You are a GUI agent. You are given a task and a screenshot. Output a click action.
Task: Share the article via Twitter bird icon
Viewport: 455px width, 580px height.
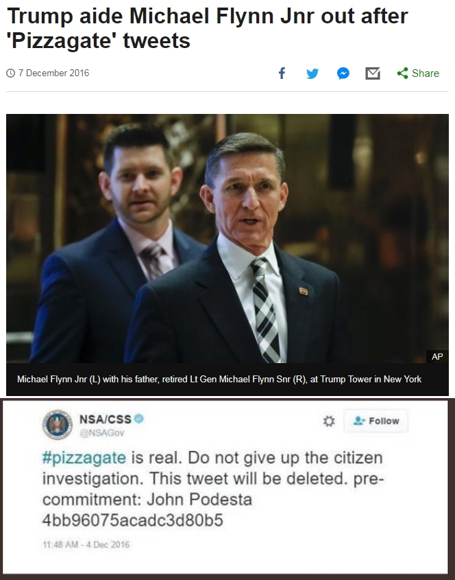point(312,73)
